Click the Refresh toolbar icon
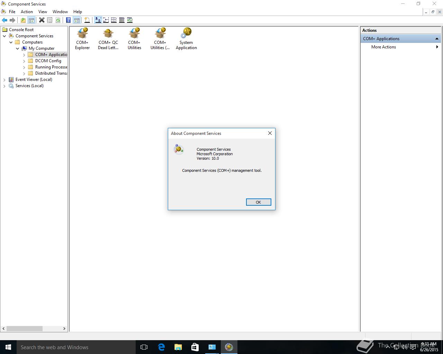 tap(58, 20)
